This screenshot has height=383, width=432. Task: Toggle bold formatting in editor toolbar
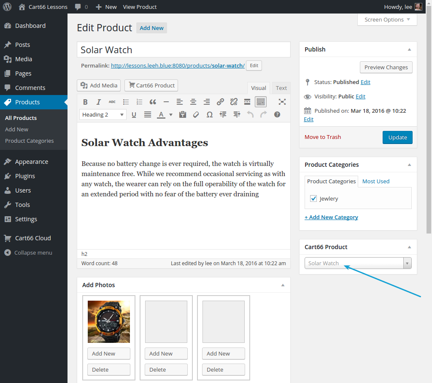click(85, 102)
